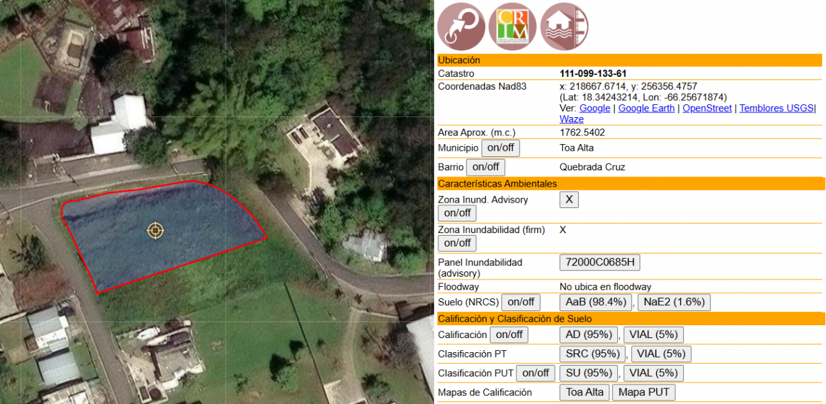Open the Google Earth link

point(646,108)
